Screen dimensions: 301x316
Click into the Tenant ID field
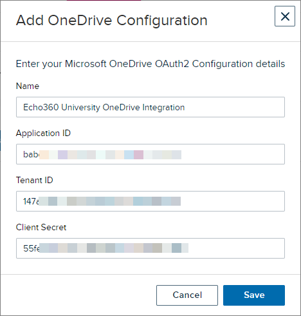(x=150, y=201)
